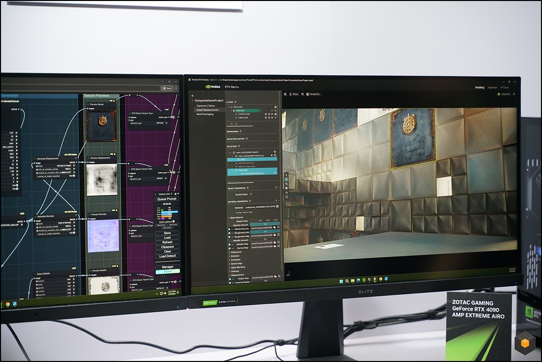Save the ComfyUI.usda layer using its save icon
Screen dimensions: 542x362
pyautogui.click(x=275, y=114)
